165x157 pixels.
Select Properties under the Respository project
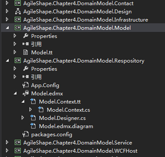click(x=44, y=69)
